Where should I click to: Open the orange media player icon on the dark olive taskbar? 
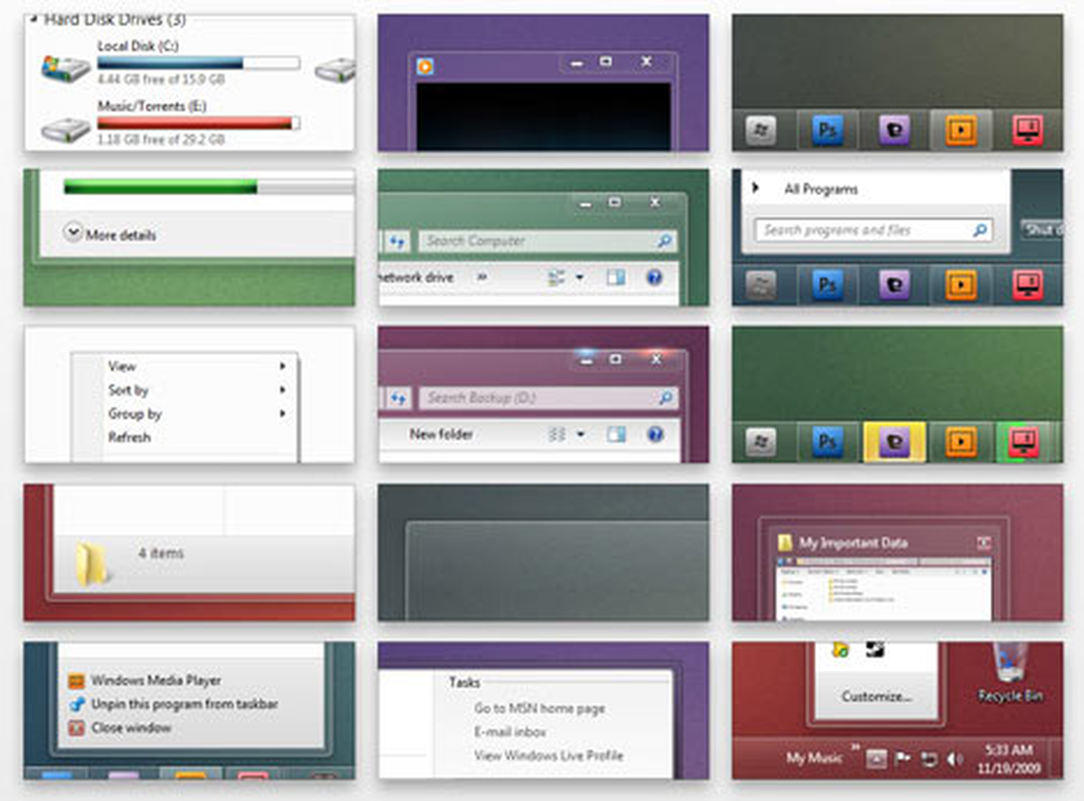tap(961, 131)
